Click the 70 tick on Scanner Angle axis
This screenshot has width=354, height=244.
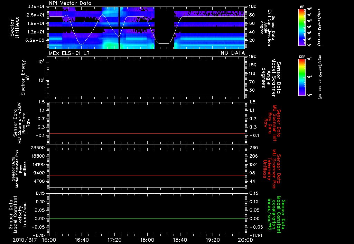point(252,82)
